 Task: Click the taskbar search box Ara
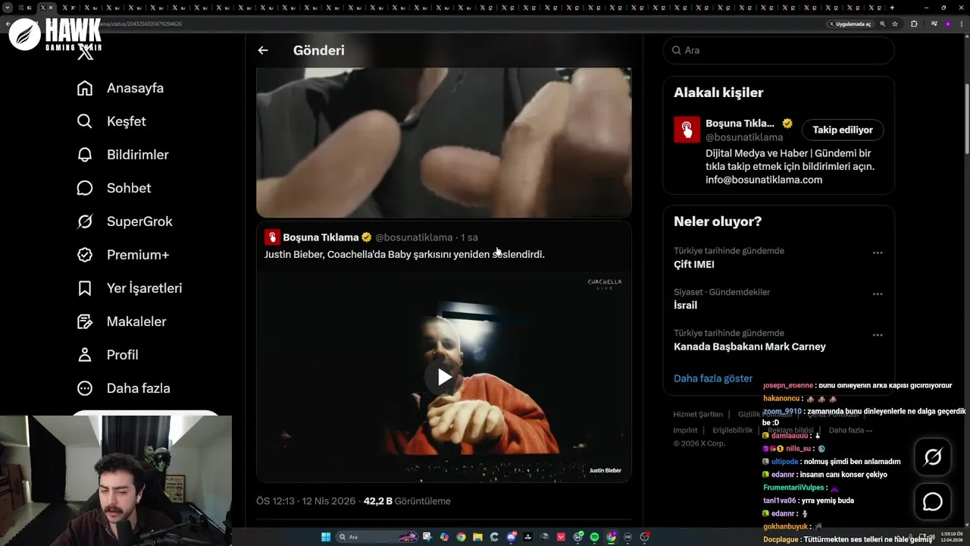(x=377, y=537)
